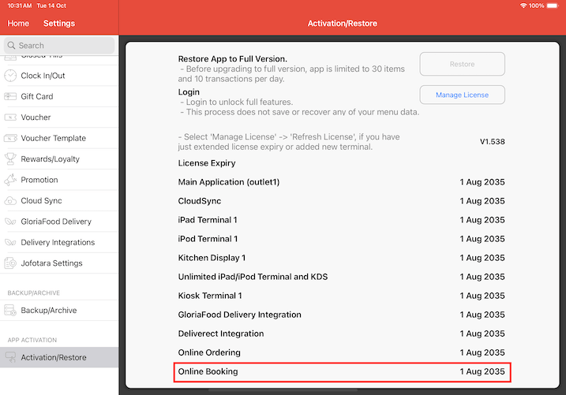Screen dimensions: 566x395
Task: Select the CloudSync license row
Action: coord(341,201)
